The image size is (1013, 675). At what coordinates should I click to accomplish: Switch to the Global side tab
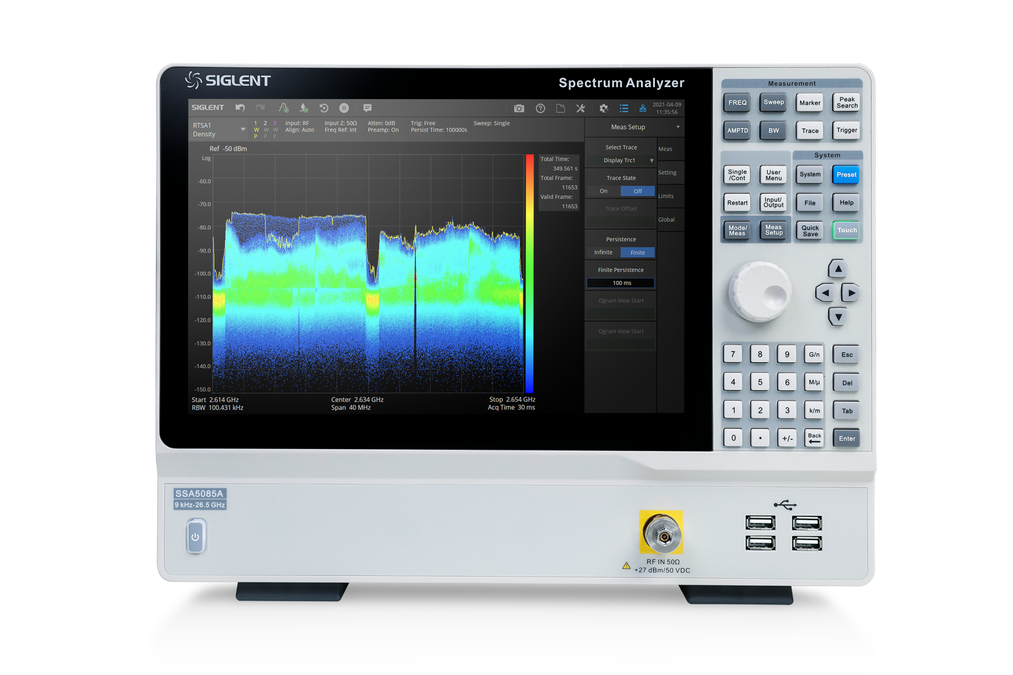[666, 220]
